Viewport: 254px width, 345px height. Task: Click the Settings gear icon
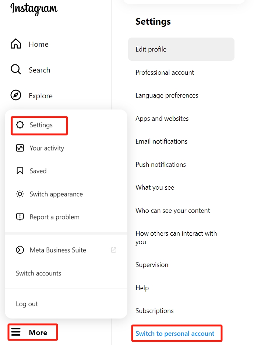(x=20, y=125)
